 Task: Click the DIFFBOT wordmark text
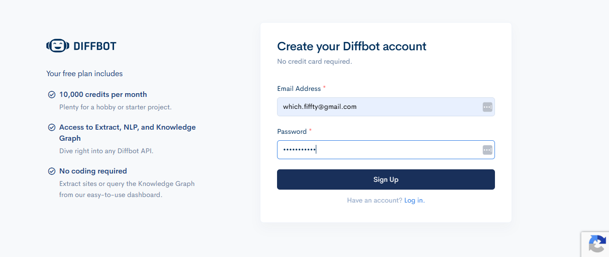pyautogui.click(x=95, y=46)
